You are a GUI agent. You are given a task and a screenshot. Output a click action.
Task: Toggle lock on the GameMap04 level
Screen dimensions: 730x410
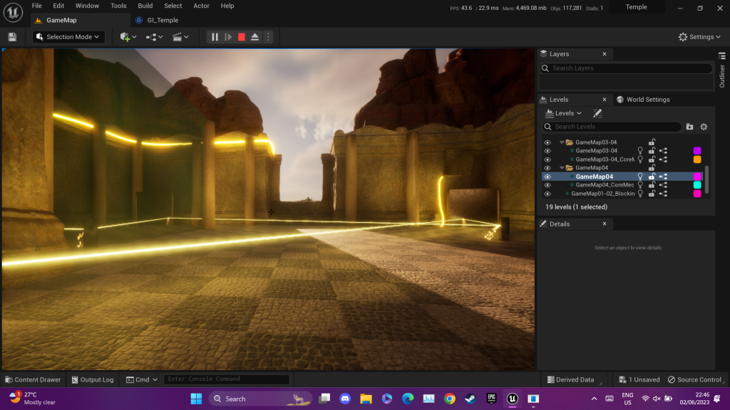coord(652,177)
